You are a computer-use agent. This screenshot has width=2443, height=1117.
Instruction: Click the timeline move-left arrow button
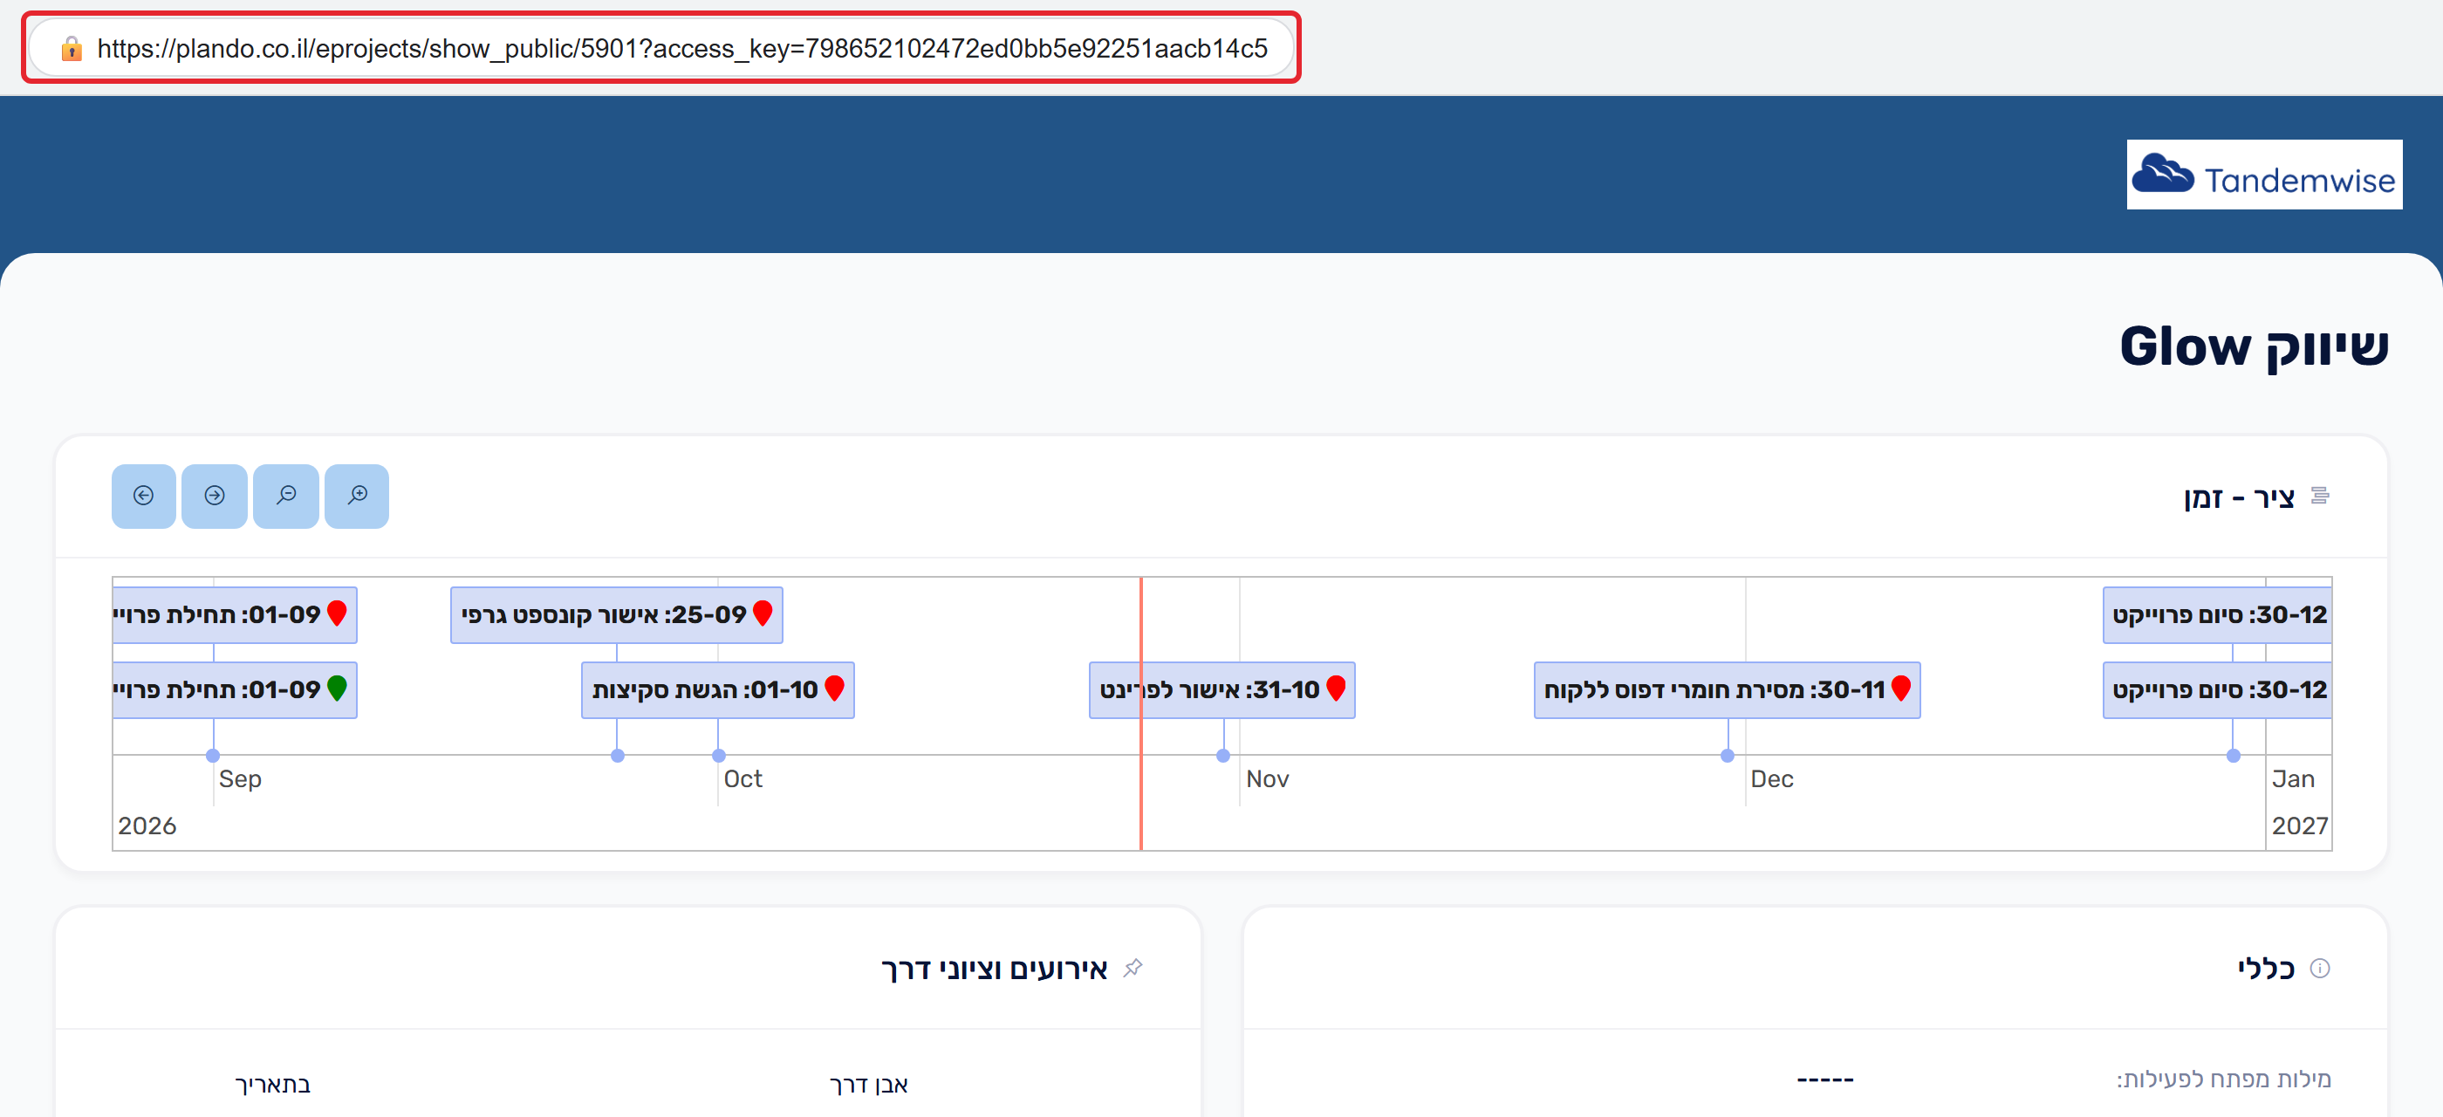(x=143, y=496)
